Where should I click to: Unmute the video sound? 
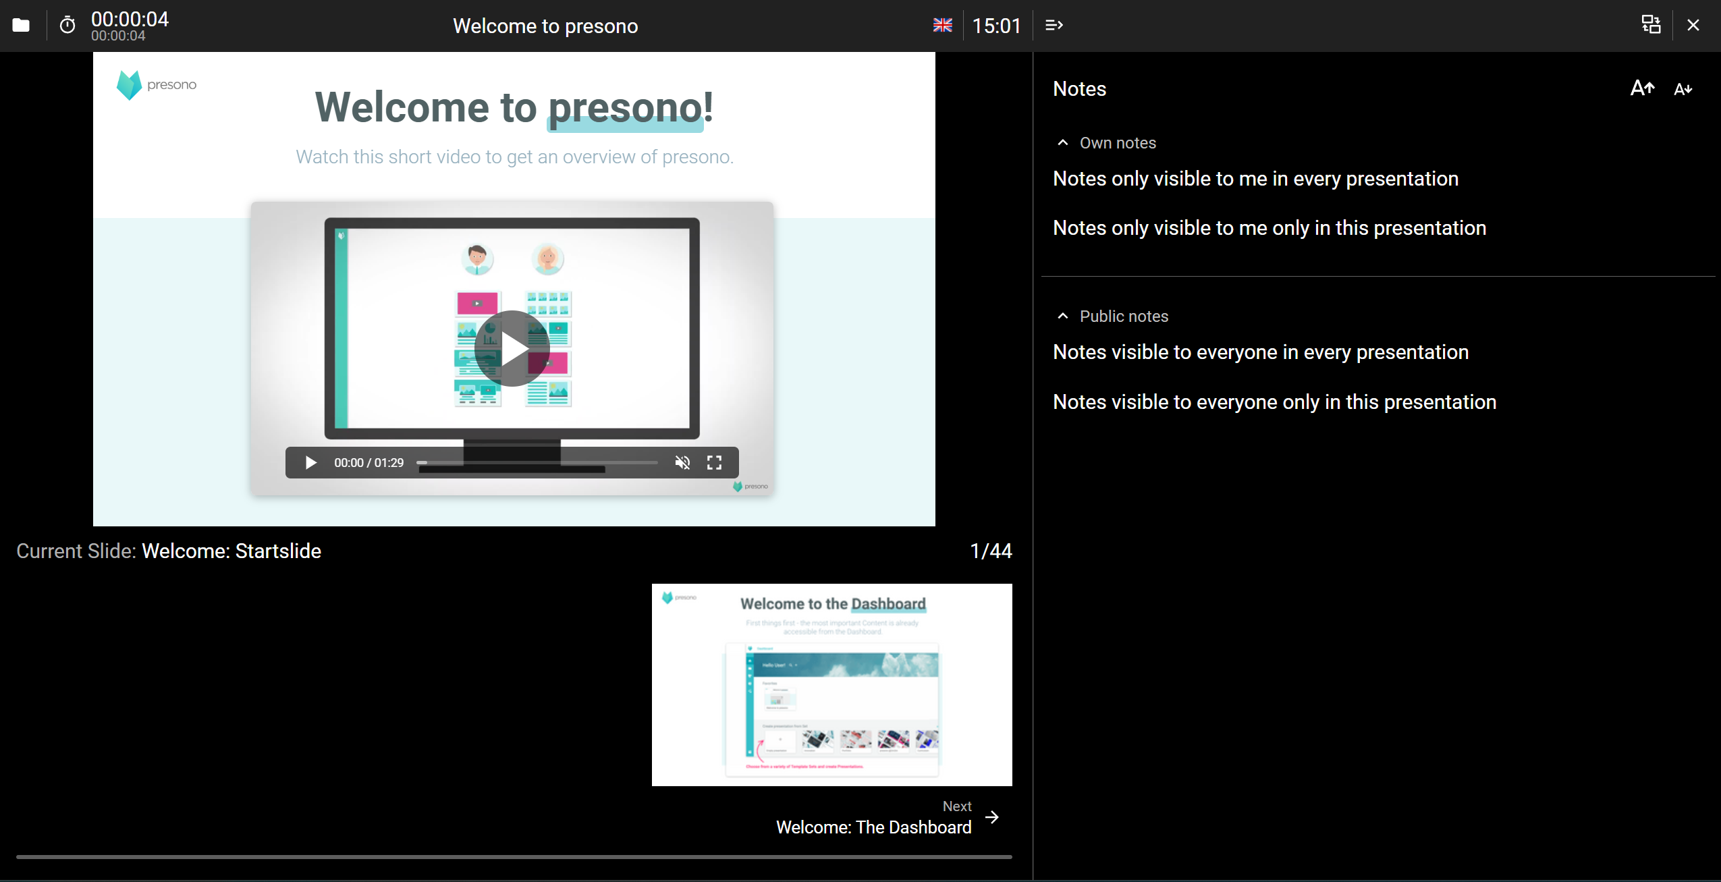click(x=682, y=463)
